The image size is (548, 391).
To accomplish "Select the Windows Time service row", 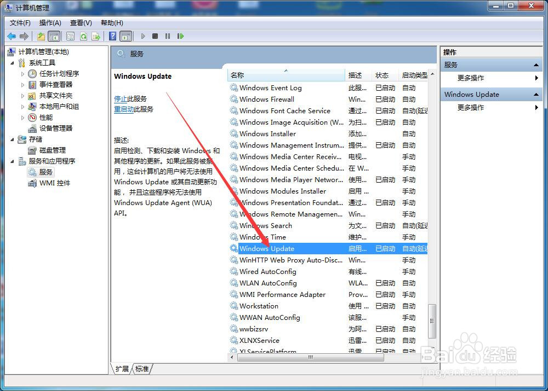I will [x=328, y=237].
